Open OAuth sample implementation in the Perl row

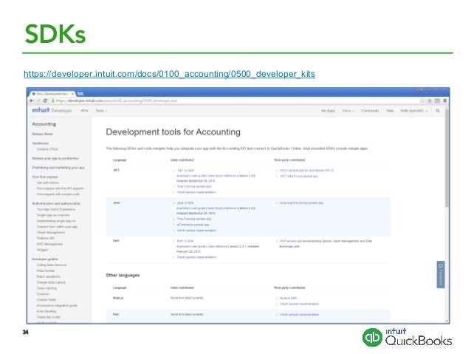coord(299,315)
